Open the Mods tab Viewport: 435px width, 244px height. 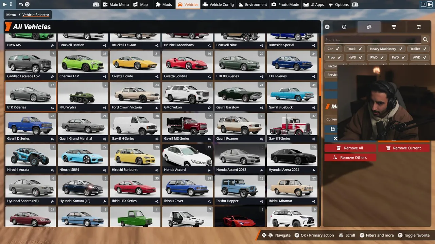point(164,4)
